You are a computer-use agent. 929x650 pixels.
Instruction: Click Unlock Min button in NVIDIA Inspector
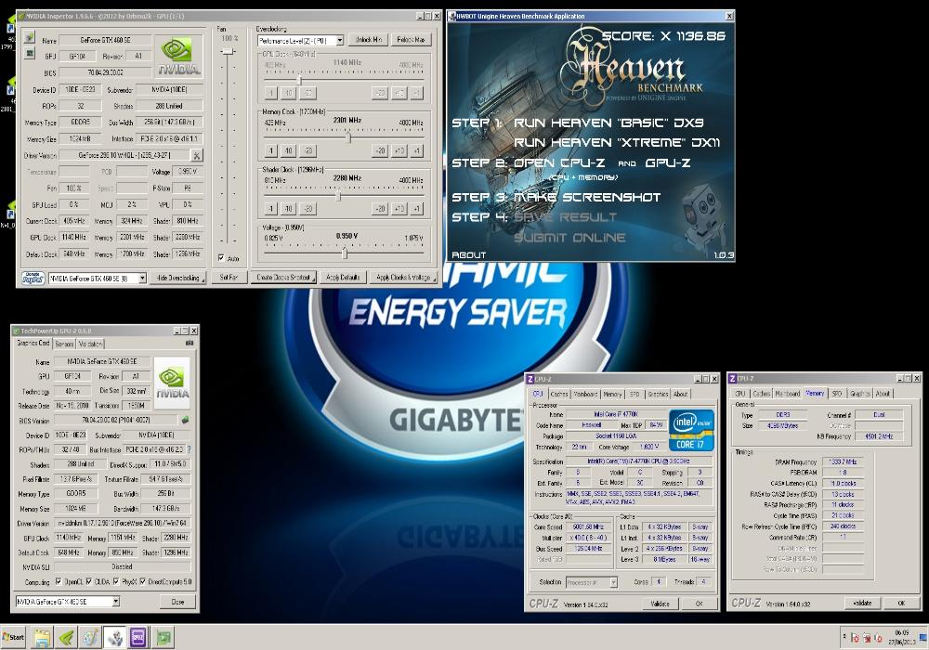pos(368,40)
